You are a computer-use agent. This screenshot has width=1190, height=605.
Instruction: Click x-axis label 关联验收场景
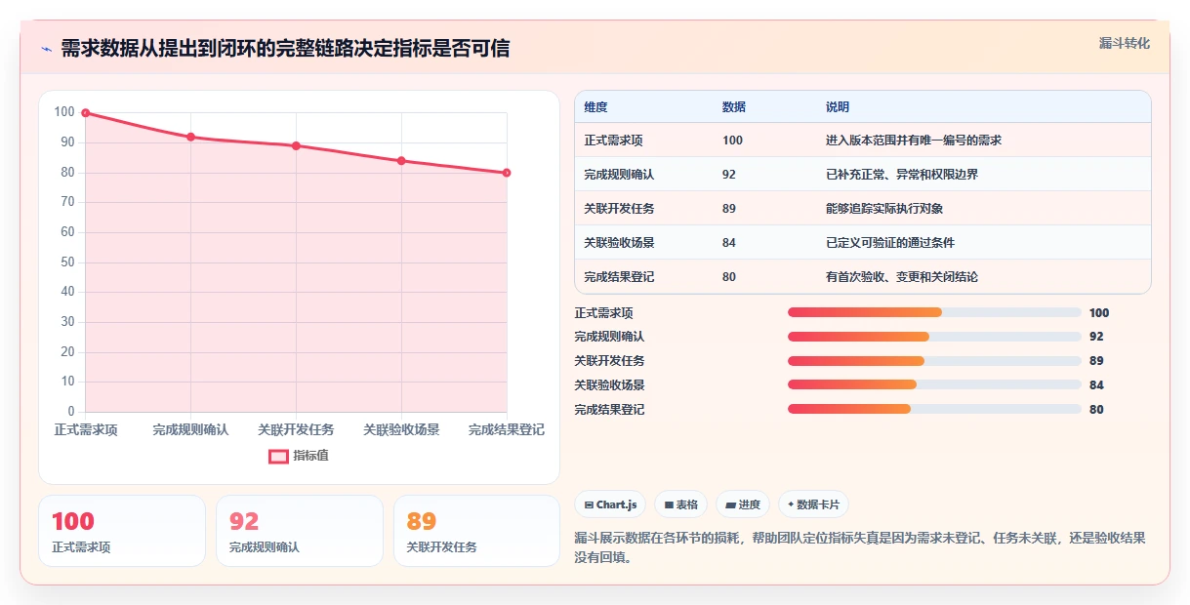pyautogui.click(x=401, y=429)
